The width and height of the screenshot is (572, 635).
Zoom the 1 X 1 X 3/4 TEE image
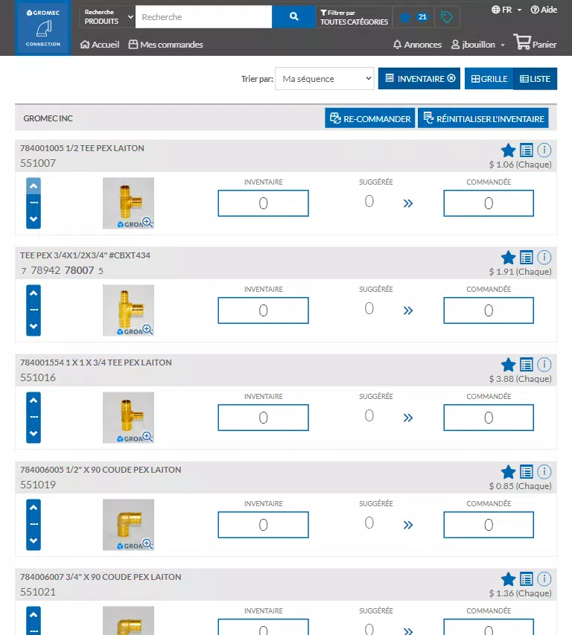tap(147, 436)
